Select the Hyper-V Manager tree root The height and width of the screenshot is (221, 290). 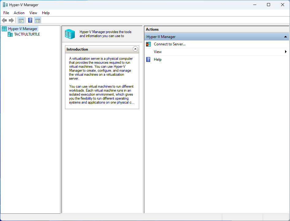tap(23, 29)
